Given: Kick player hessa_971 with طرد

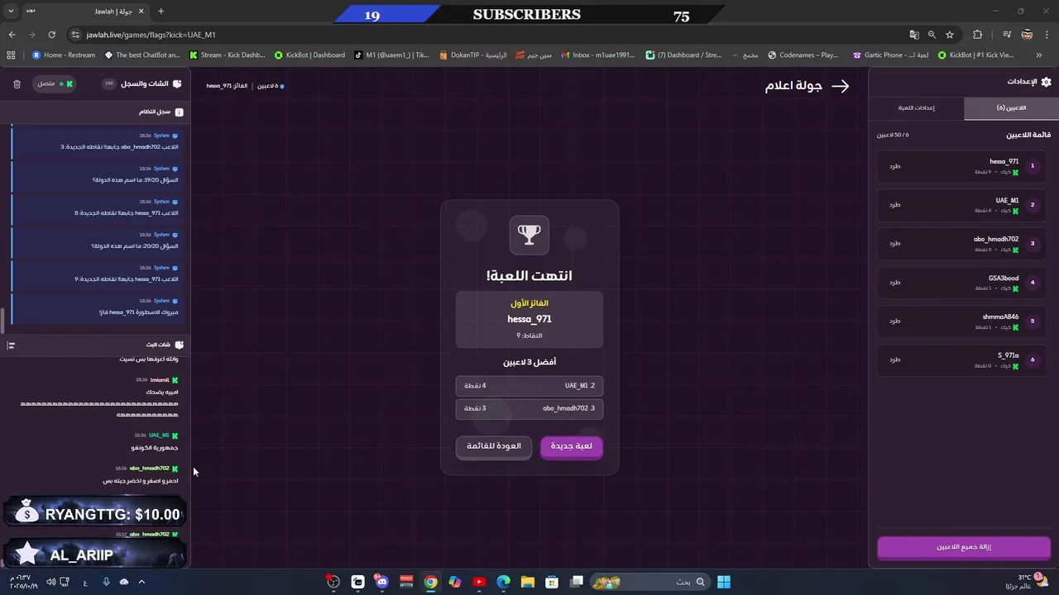Looking at the screenshot, I should [894, 166].
